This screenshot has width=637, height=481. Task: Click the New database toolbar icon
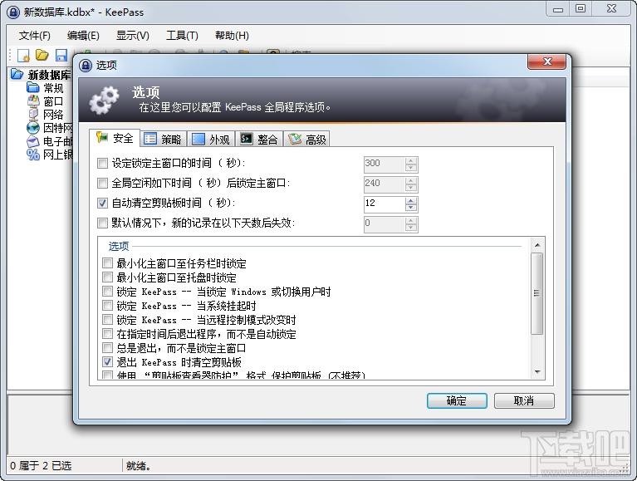click(23, 55)
